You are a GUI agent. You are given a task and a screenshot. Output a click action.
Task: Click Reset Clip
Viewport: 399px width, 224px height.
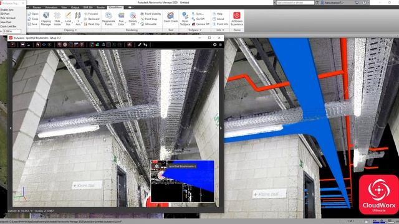pyautogui.click(x=92, y=24)
